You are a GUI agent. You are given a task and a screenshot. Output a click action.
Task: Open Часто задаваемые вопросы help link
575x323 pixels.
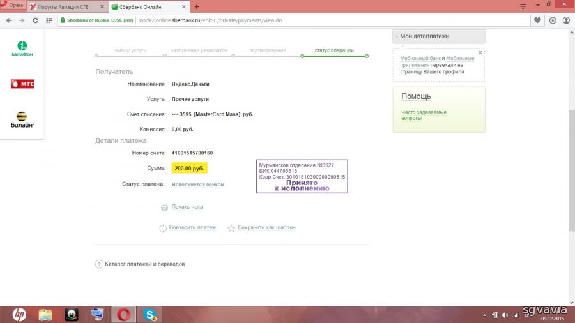[424, 115]
